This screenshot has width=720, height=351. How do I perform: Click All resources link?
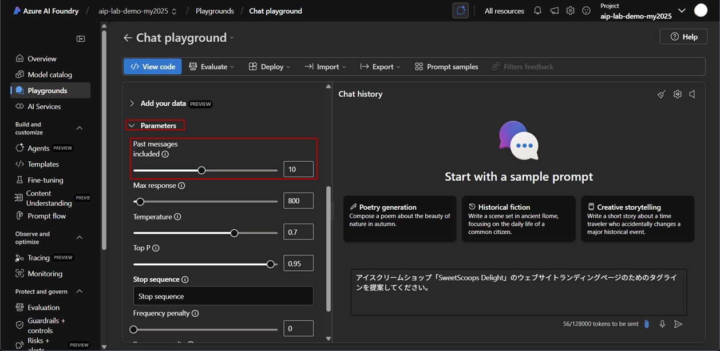(x=504, y=11)
